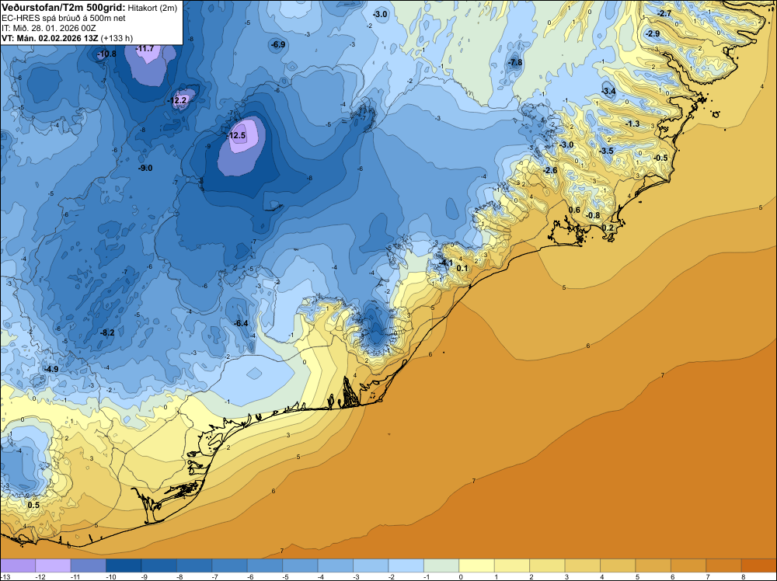
Task: Pick legend swatch between -8 and -7
Action: pos(194,565)
